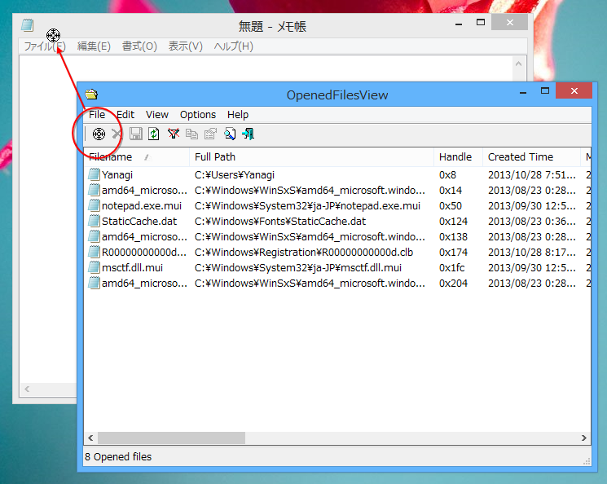Open the ファイル(F) menu in Notepad
607x484 pixels.
(45, 46)
